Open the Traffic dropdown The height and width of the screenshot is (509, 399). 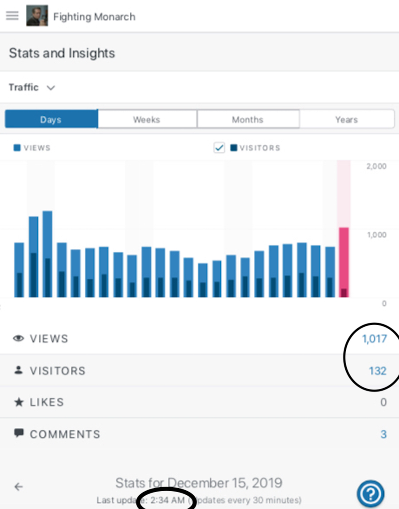click(32, 87)
